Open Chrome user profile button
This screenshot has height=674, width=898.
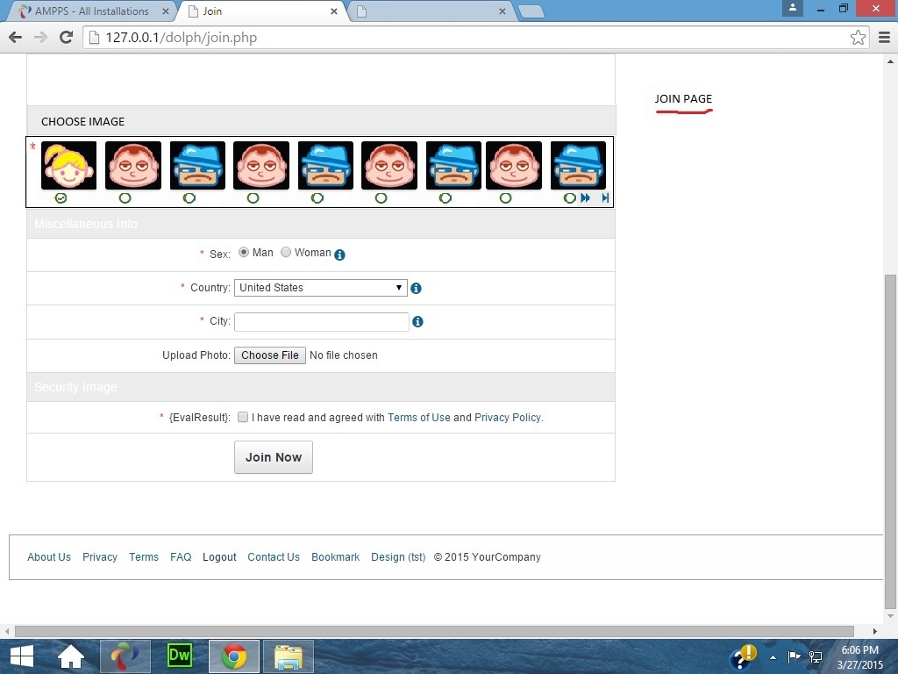(793, 7)
